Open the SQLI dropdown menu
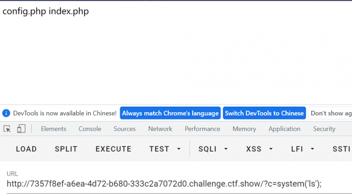The image size is (352, 194). click(213, 149)
